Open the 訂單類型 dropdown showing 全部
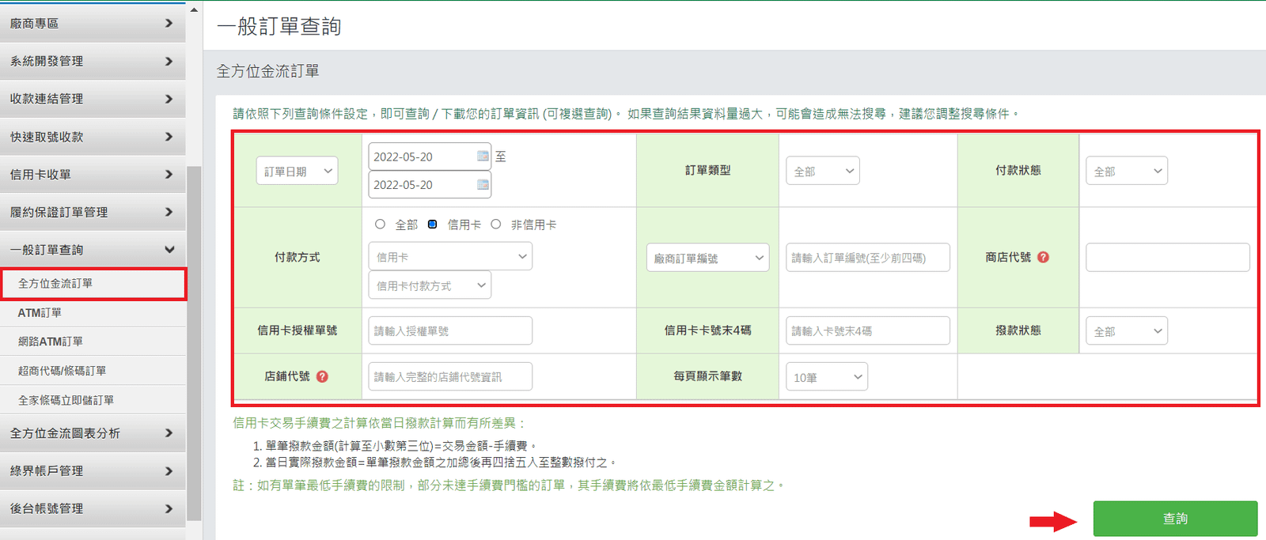 pyautogui.click(x=823, y=171)
